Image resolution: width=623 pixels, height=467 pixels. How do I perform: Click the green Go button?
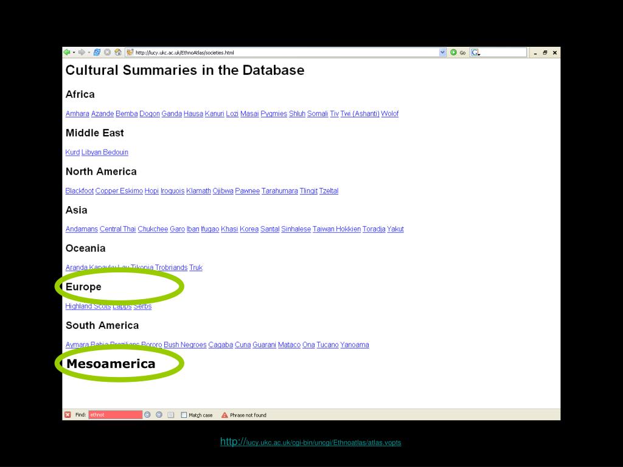tap(458, 52)
